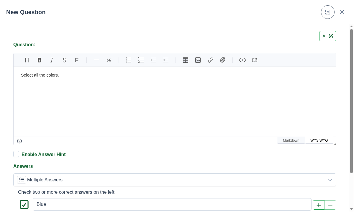This screenshot has width=354, height=212.
Task: Open the font (F) option
Action: pos(77,60)
